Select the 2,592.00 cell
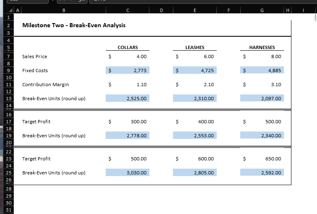The height and width of the screenshot is (214, 317). pos(262,173)
